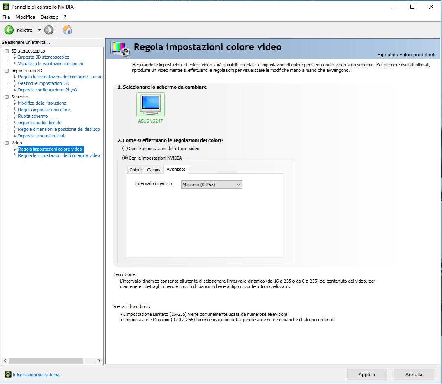Maximize the NVIDIA control panel window
Image resolution: width=442 pixels, height=384 pixels.
click(412, 7)
